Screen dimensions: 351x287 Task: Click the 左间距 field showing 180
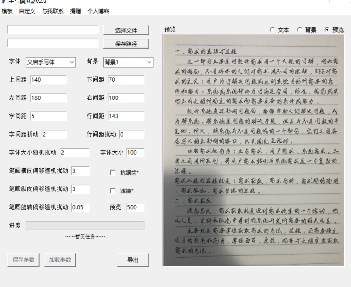click(x=48, y=98)
